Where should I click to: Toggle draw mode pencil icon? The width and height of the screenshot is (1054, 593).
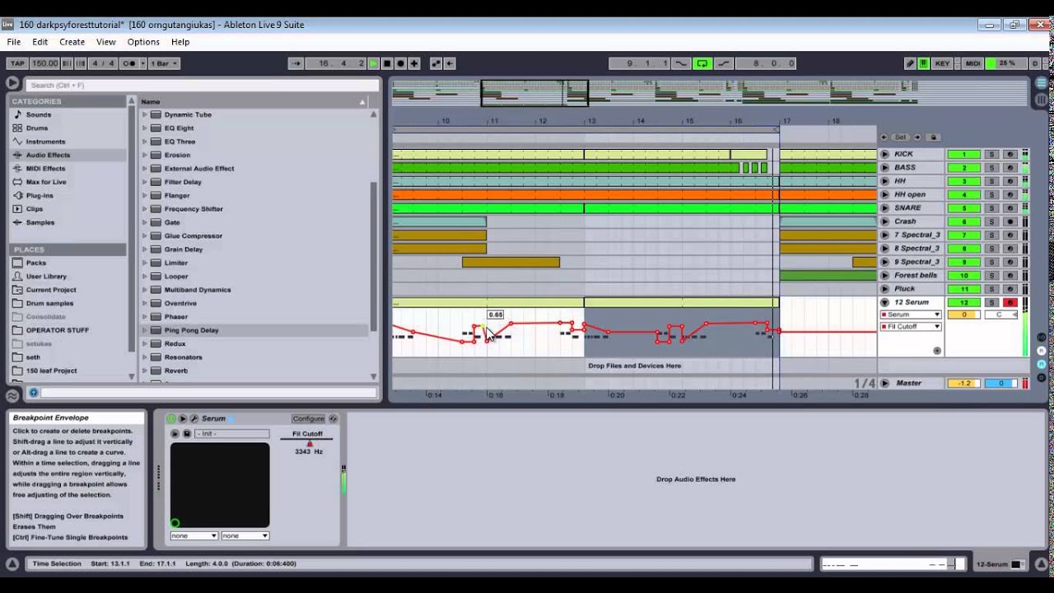coord(910,63)
